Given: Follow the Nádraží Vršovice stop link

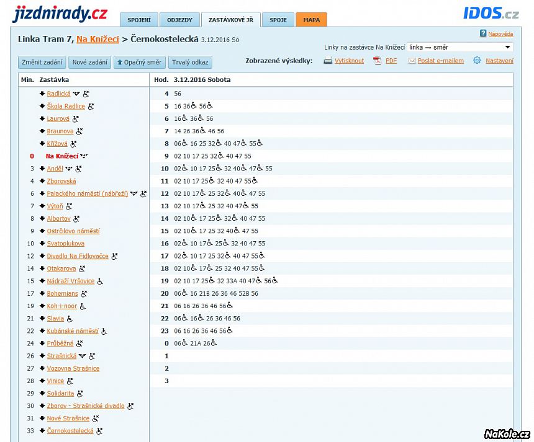Looking at the screenshot, I should (x=71, y=281).
